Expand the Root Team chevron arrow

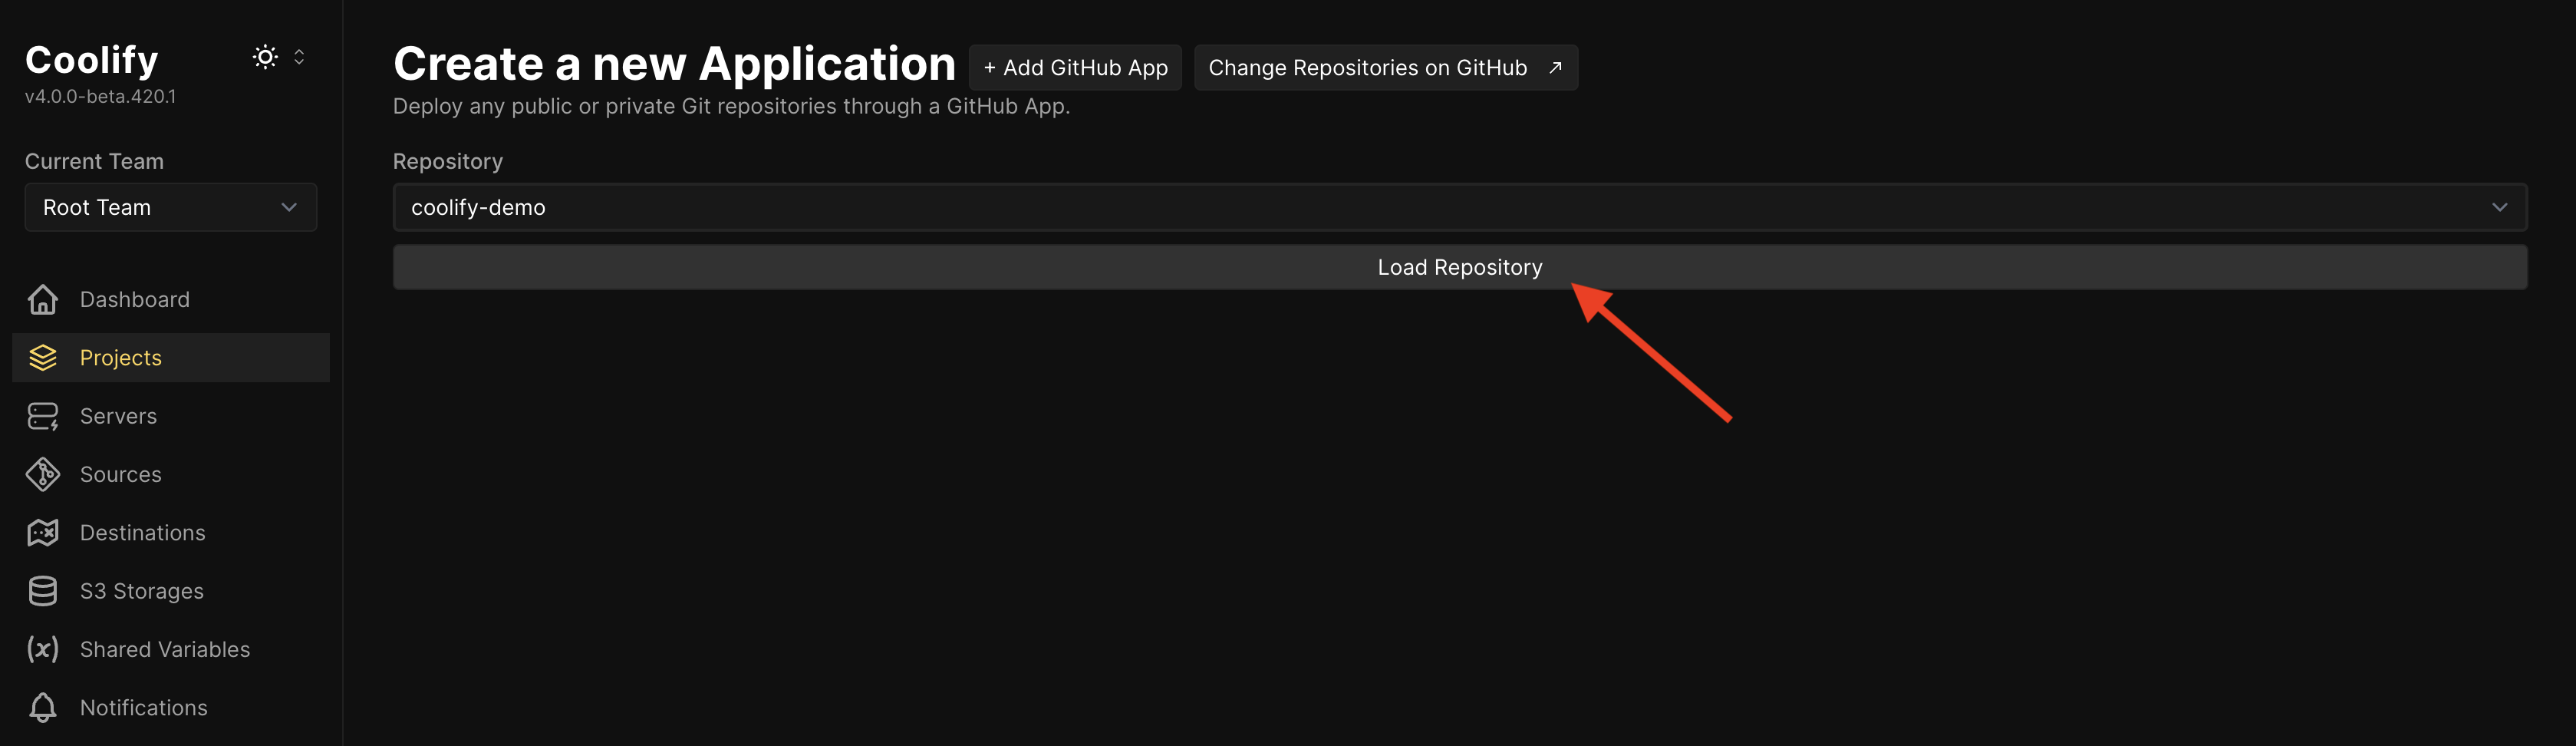click(289, 207)
